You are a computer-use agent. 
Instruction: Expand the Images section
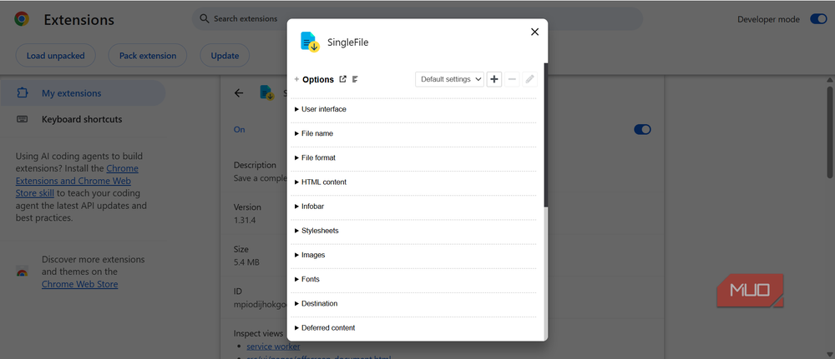(x=415, y=255)
